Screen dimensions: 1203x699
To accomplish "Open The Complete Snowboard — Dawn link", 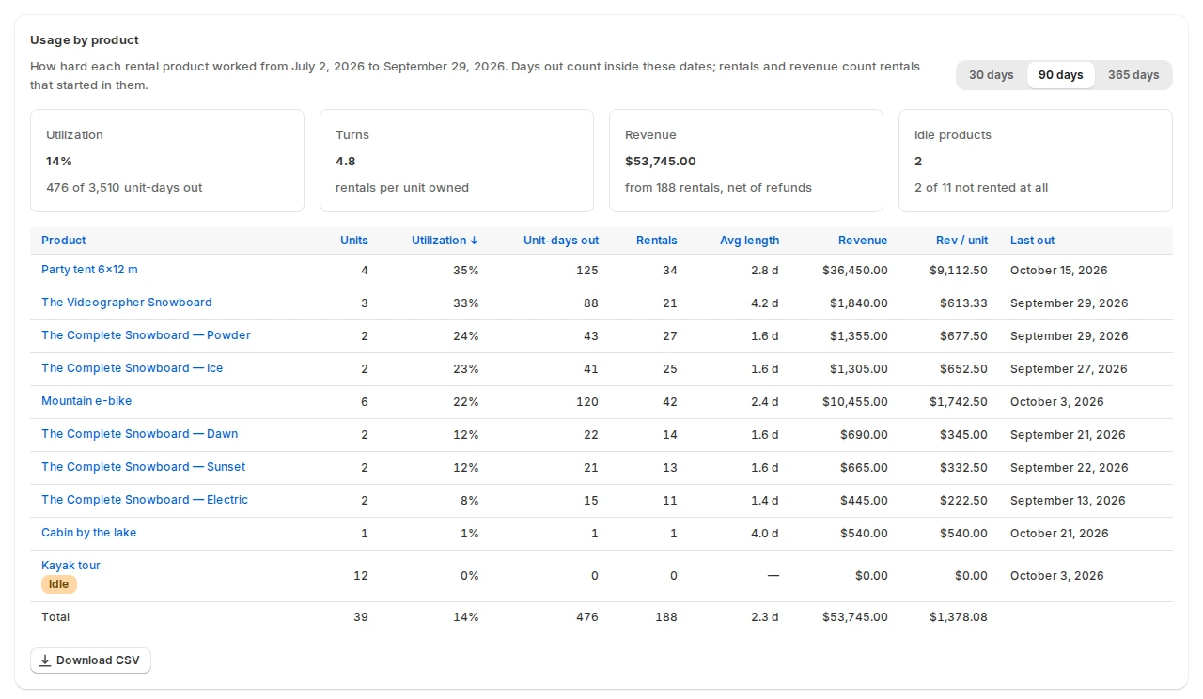I will 140,434.
